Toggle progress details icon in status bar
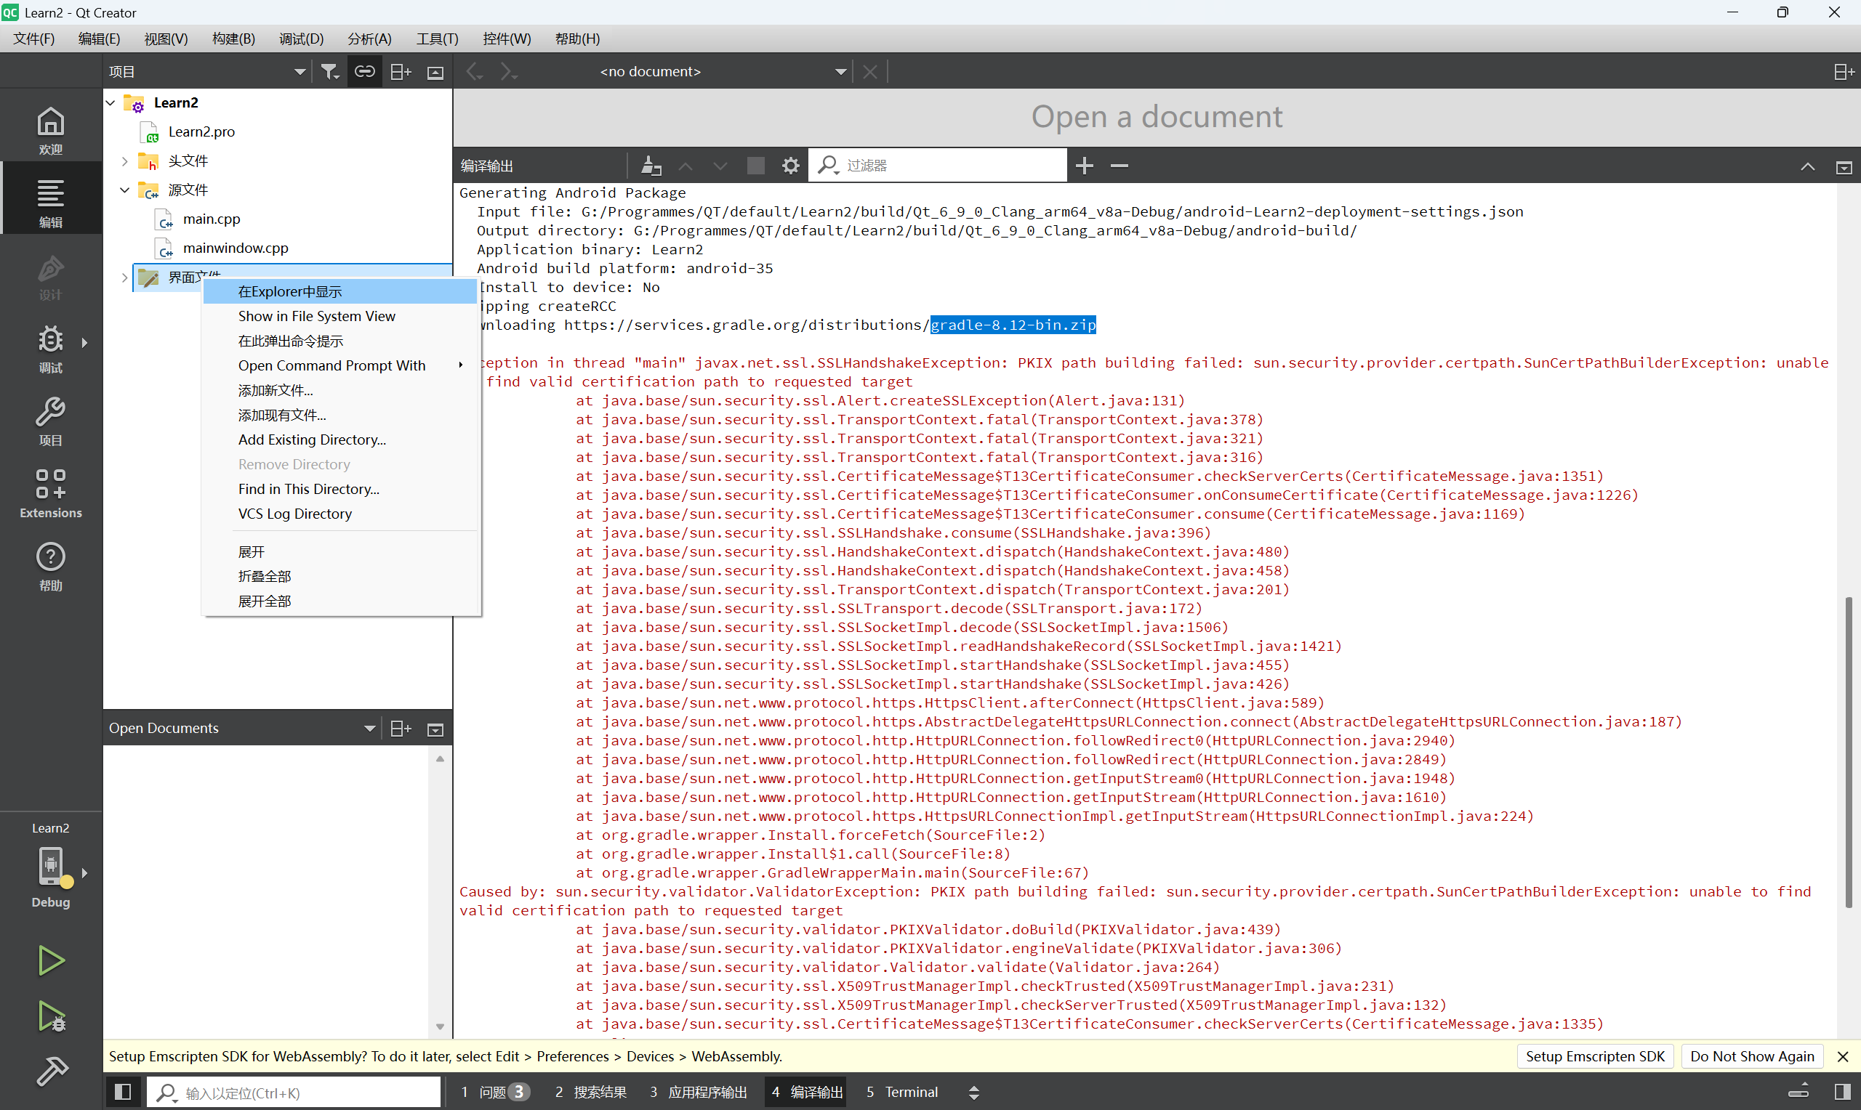 pyautogui.click(x=1799, y=1092)
